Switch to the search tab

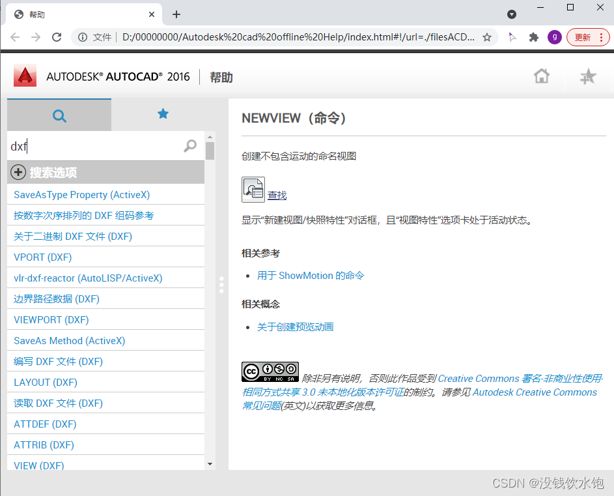point(59,115)
